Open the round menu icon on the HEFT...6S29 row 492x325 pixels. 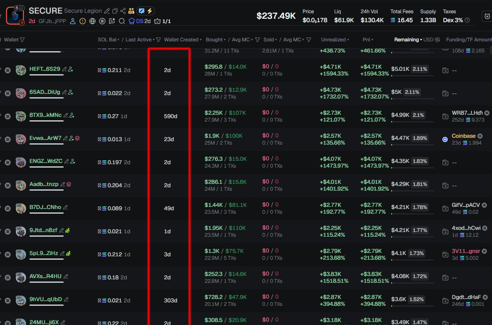[8, 70]
